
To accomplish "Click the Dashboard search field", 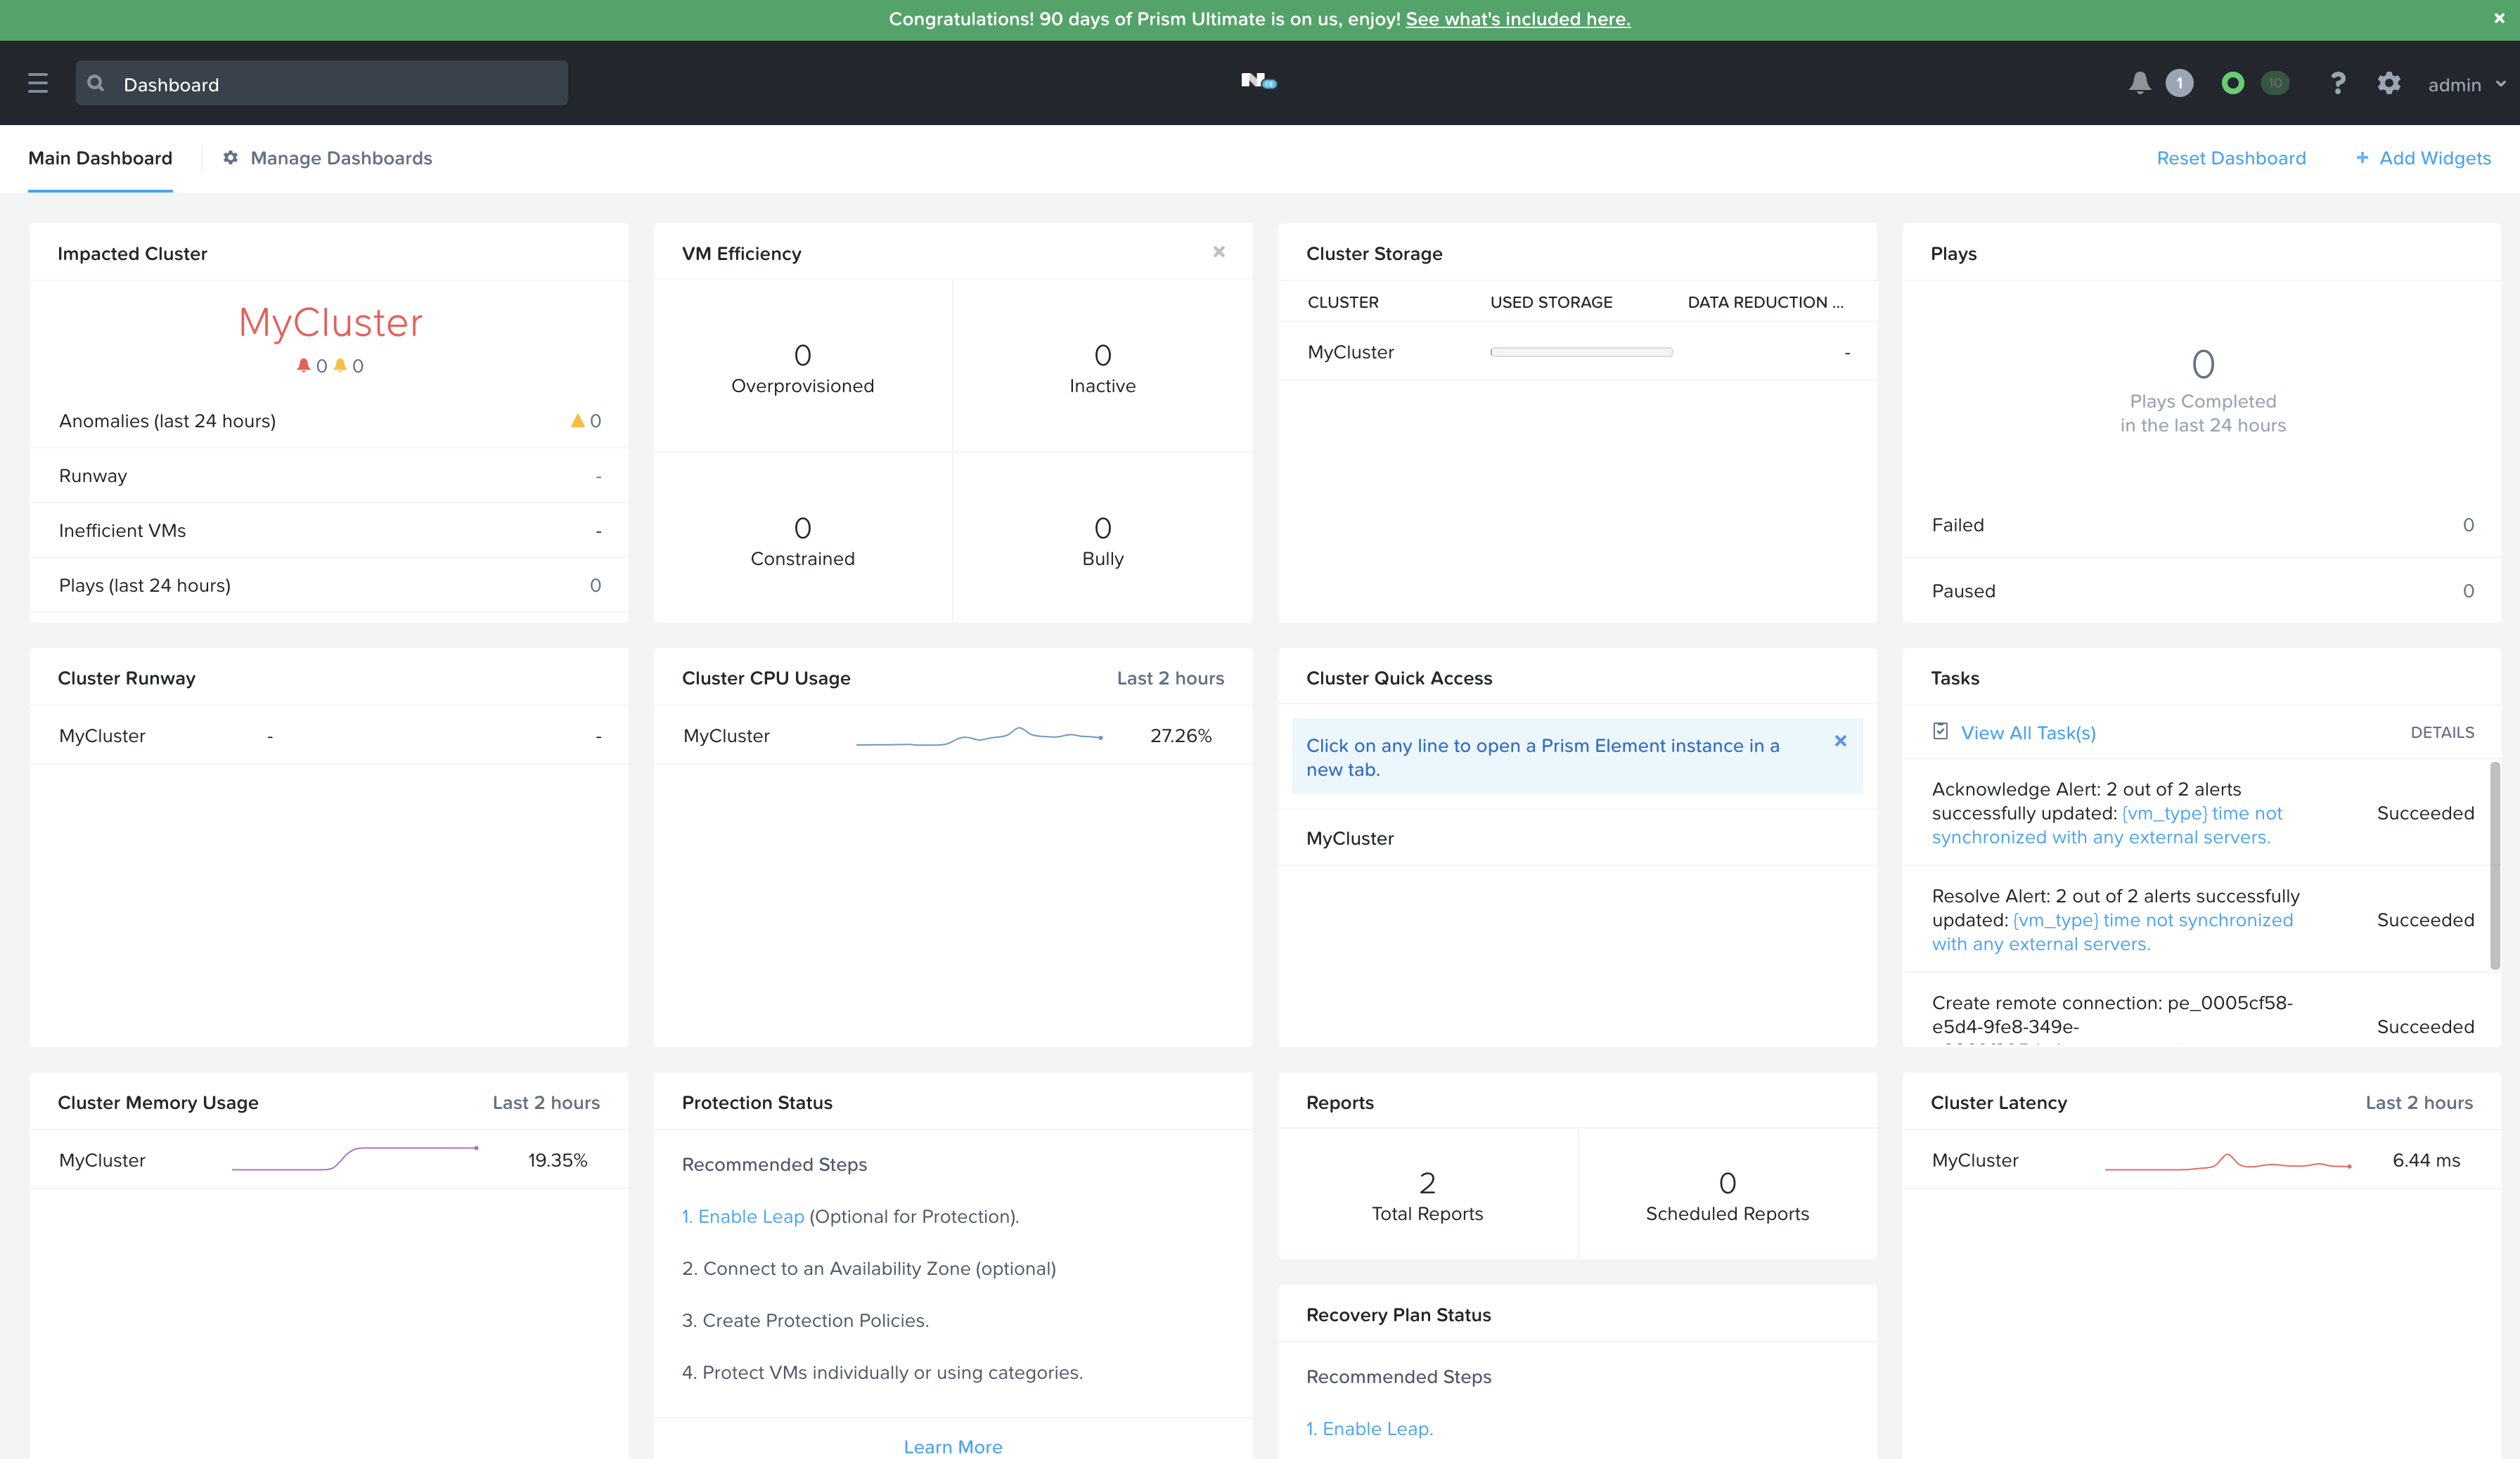I will (x=322, y=83).
